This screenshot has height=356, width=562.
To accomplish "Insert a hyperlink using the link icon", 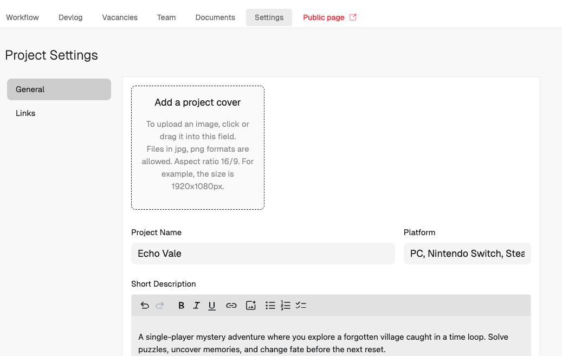I will [231, 305].
